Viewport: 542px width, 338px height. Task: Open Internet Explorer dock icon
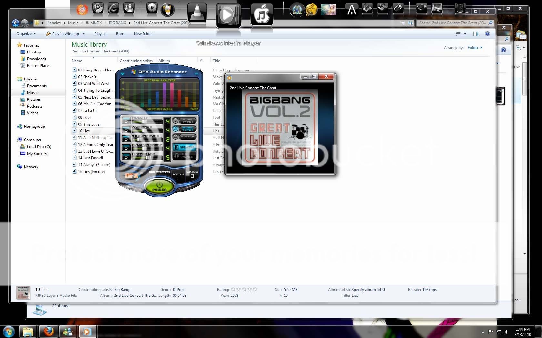tap(113, 9)
